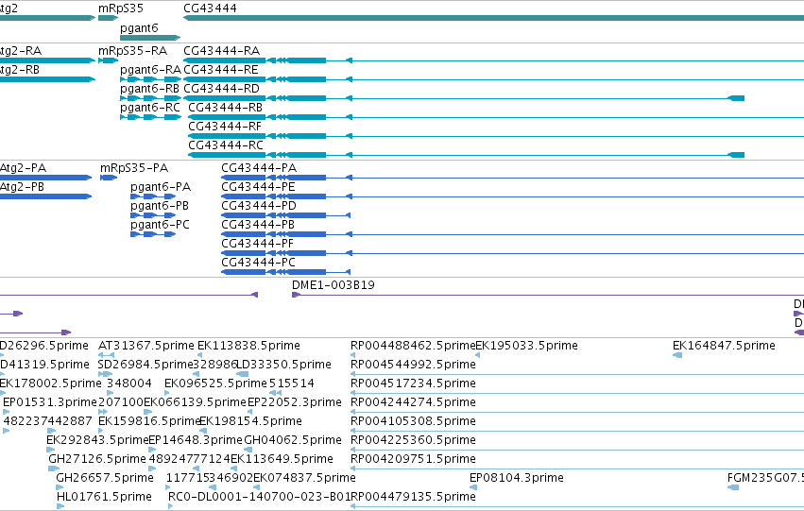Click the EK198154.5prime feature label
Screen dimensions: 804x511
click(x=250, y=422)
